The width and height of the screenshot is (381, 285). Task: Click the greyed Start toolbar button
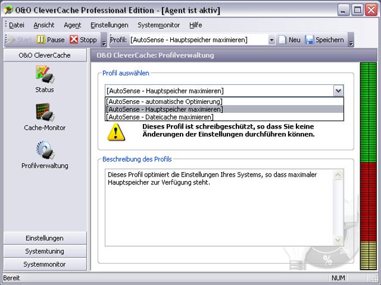pyautogui.click(x=19, y=40)
